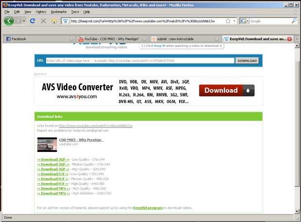Open the History menu
301x222 pixels.
click(41, 12)
